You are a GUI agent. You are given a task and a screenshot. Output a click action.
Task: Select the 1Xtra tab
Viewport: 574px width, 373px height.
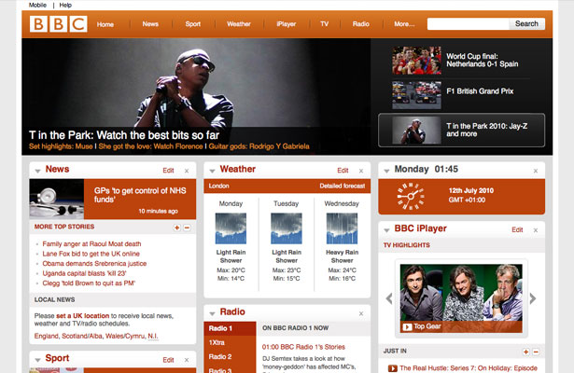tap(230, 342)
